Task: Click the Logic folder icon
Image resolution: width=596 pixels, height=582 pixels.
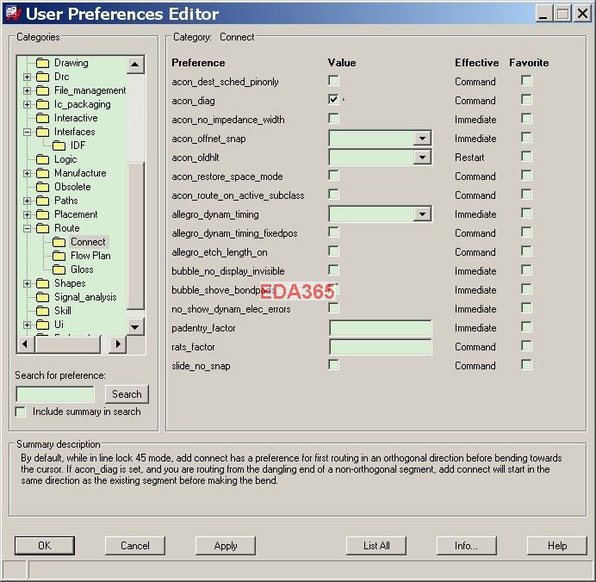Action: (x=42, y=159)
